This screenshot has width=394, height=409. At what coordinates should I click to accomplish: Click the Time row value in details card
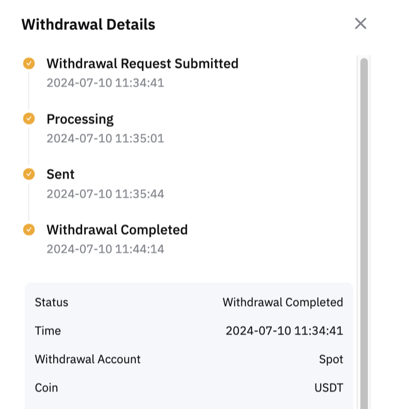[x=284, y=331]
